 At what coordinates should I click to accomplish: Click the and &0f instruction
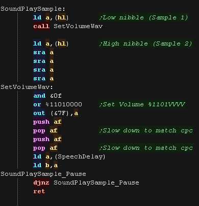coord(47,96)
